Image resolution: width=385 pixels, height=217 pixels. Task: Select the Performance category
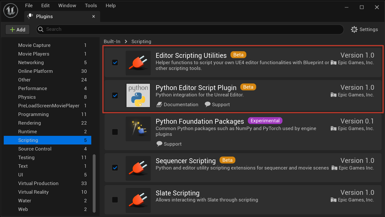[x=47, y=88]
